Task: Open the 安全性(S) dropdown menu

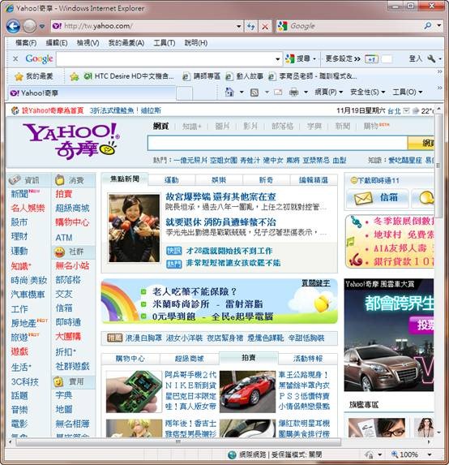Action: point(368,93)
